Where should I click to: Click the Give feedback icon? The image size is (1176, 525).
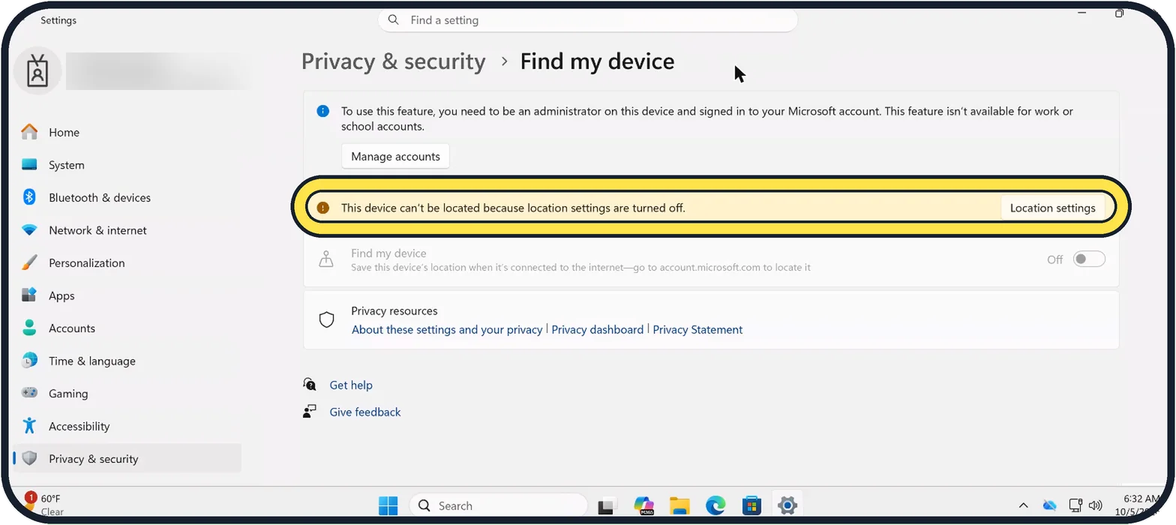pos(310,412)
